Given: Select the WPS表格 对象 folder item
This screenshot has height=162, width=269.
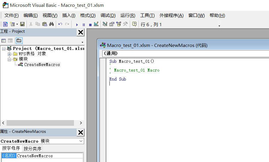Looking at the screenshot, I should pos(32,54).
